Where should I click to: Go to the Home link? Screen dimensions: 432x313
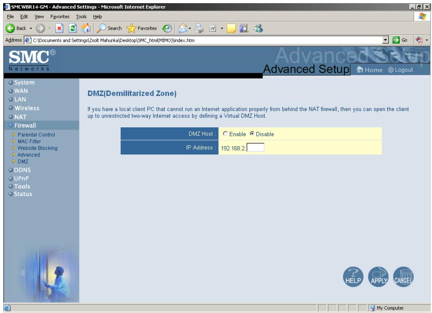click(370, 70)
